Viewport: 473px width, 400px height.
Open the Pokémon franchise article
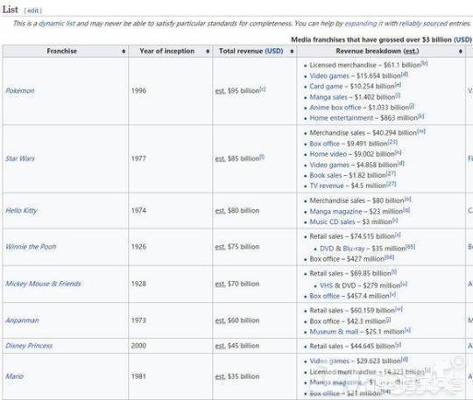tap(20, 91)
